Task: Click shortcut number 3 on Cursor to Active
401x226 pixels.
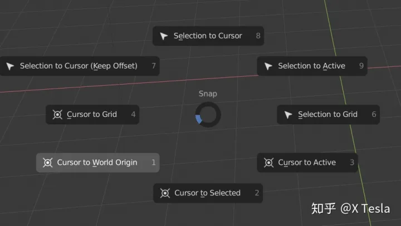Action: pyautogui.click(x=352, y=163)
